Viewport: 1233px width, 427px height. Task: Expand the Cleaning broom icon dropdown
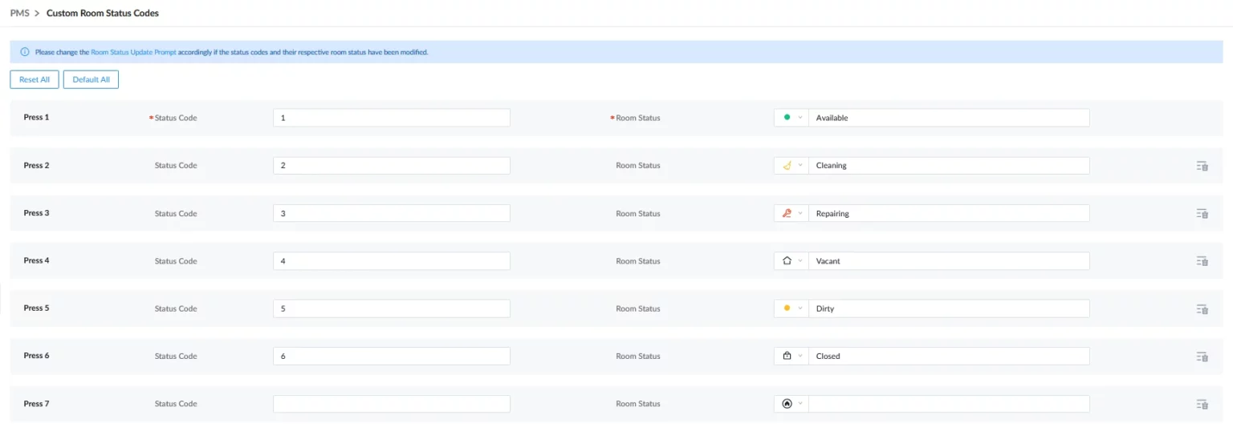[791, 166]
